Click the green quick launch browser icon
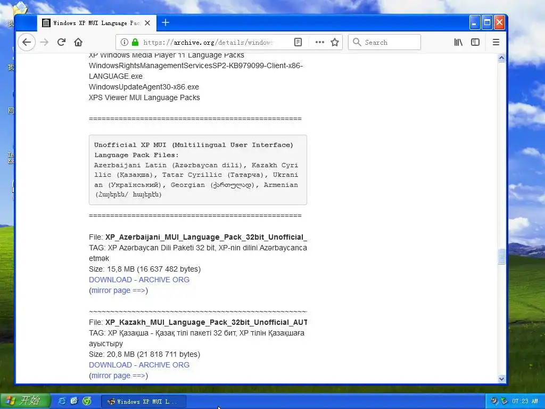This screenshot has height=409, width=545. tap(87, 402)
